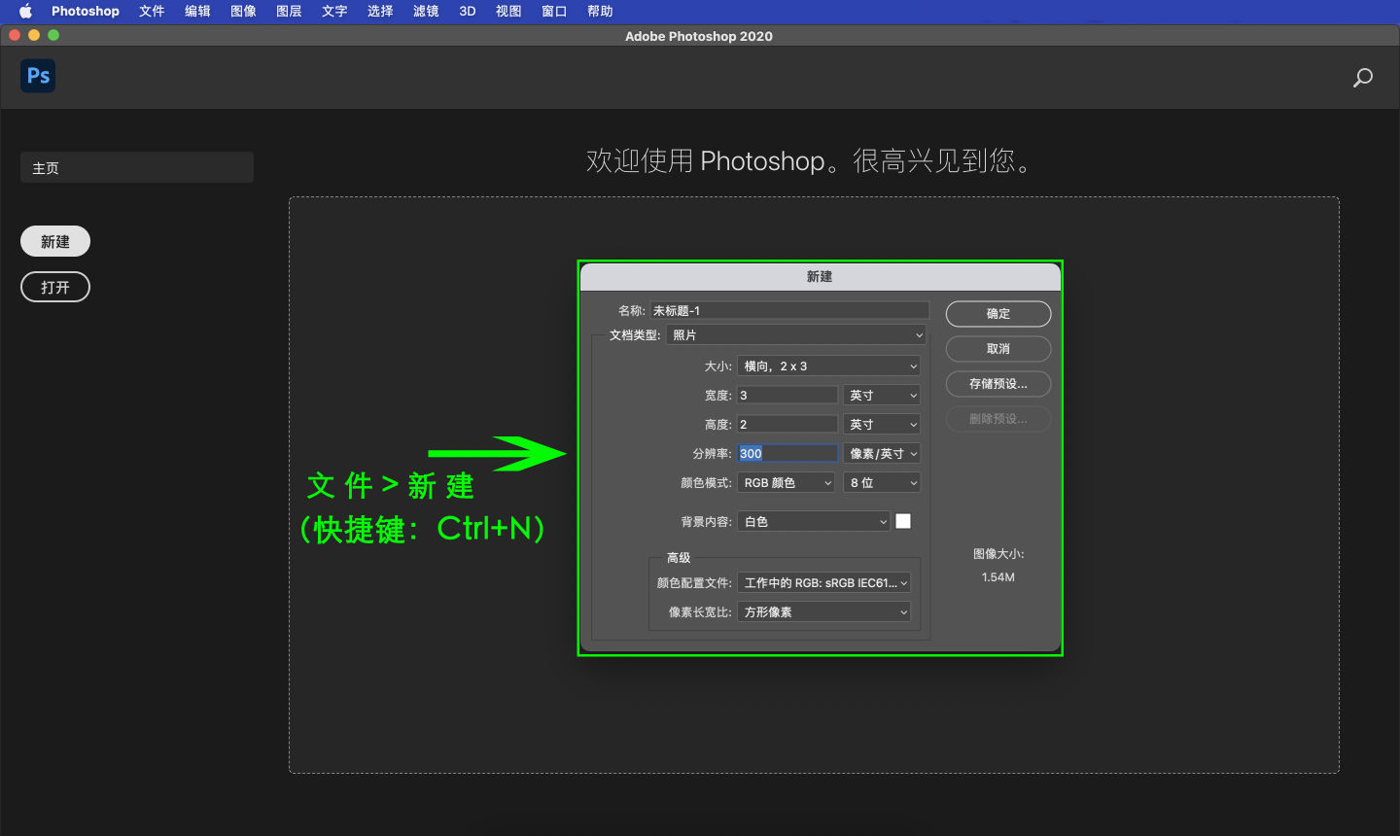Image resolution: width=1400 pixels, height=836 pixels.
Task: Open the 大小 preset size dropdown
Action: [828, 366]
